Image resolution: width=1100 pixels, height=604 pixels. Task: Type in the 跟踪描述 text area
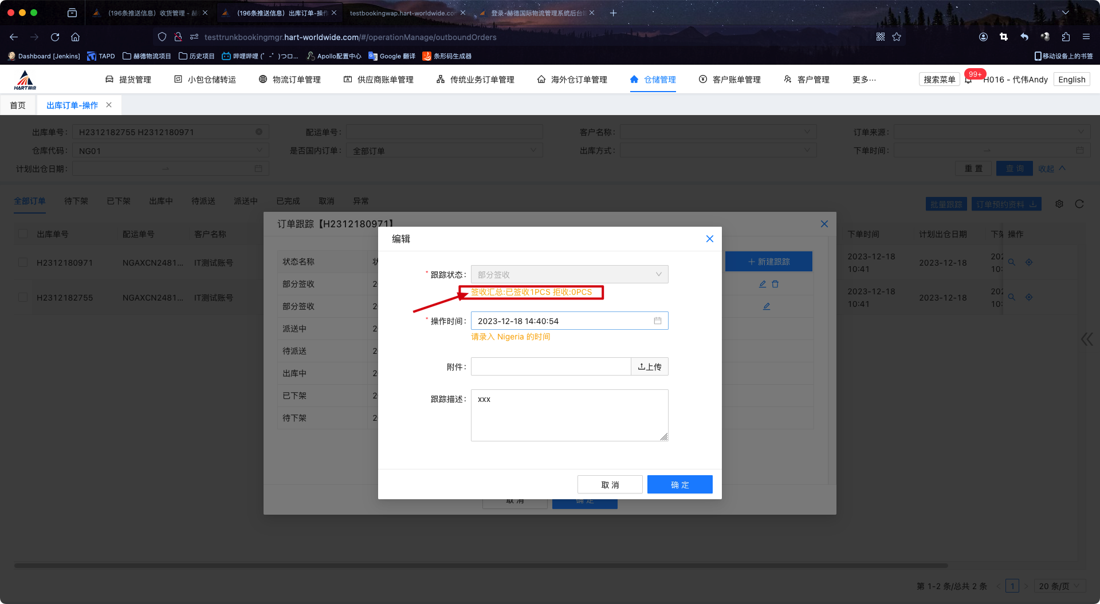[x=569, y=415]
